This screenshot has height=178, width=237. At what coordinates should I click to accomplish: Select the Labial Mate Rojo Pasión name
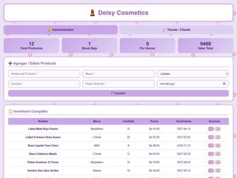43,129
